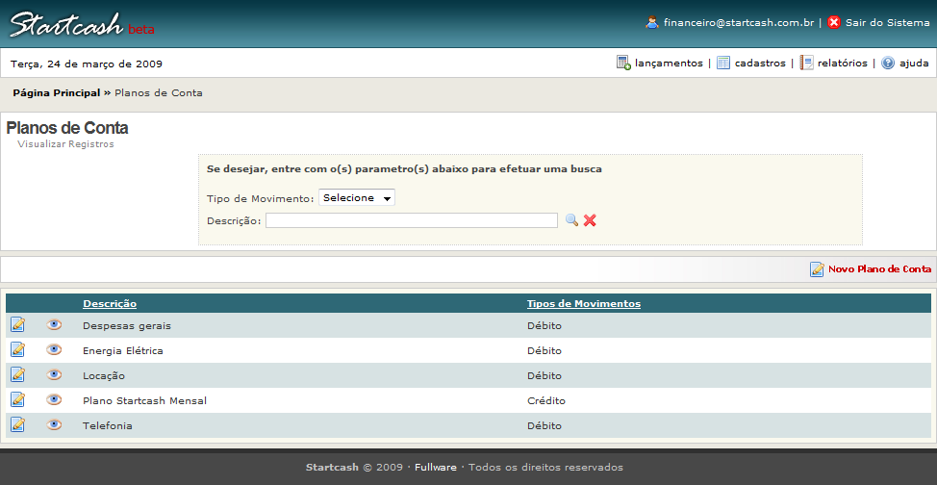Clear the search with the red X icon
The image size is (937, 485).
pos(590,220)
